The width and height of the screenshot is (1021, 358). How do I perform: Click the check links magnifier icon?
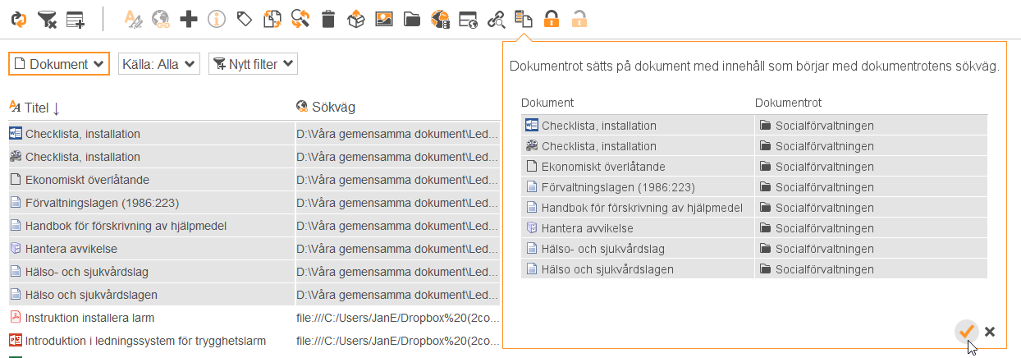496,19
